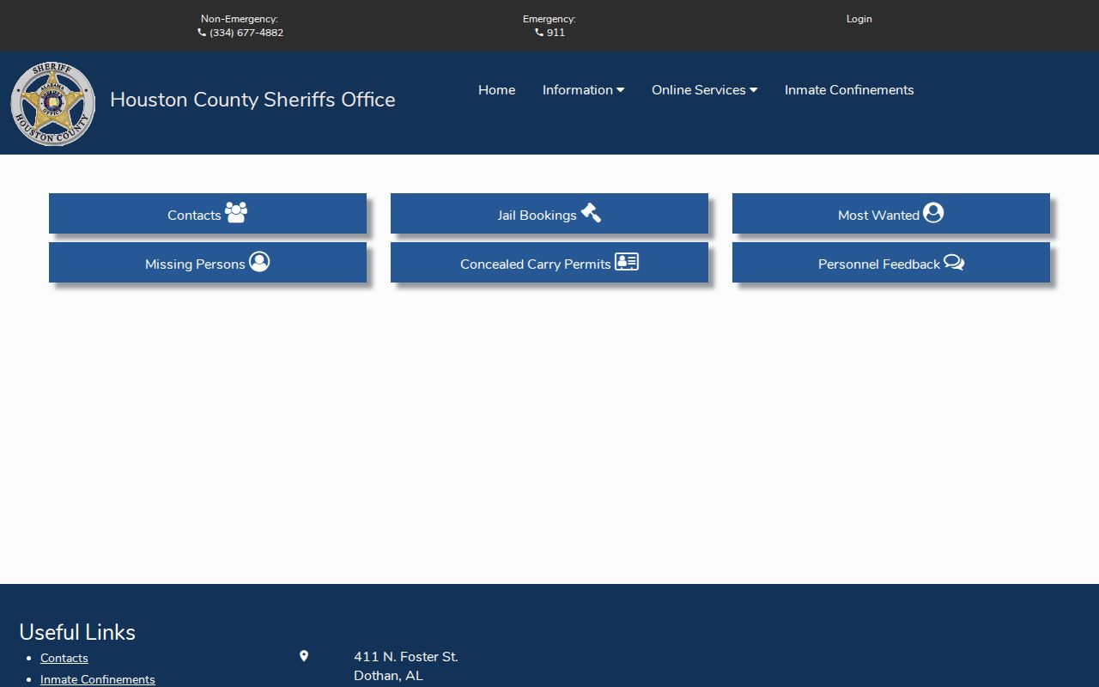Click the Jail Bookings gavel icon
The image size is (1099, 687).
point(591,212)
